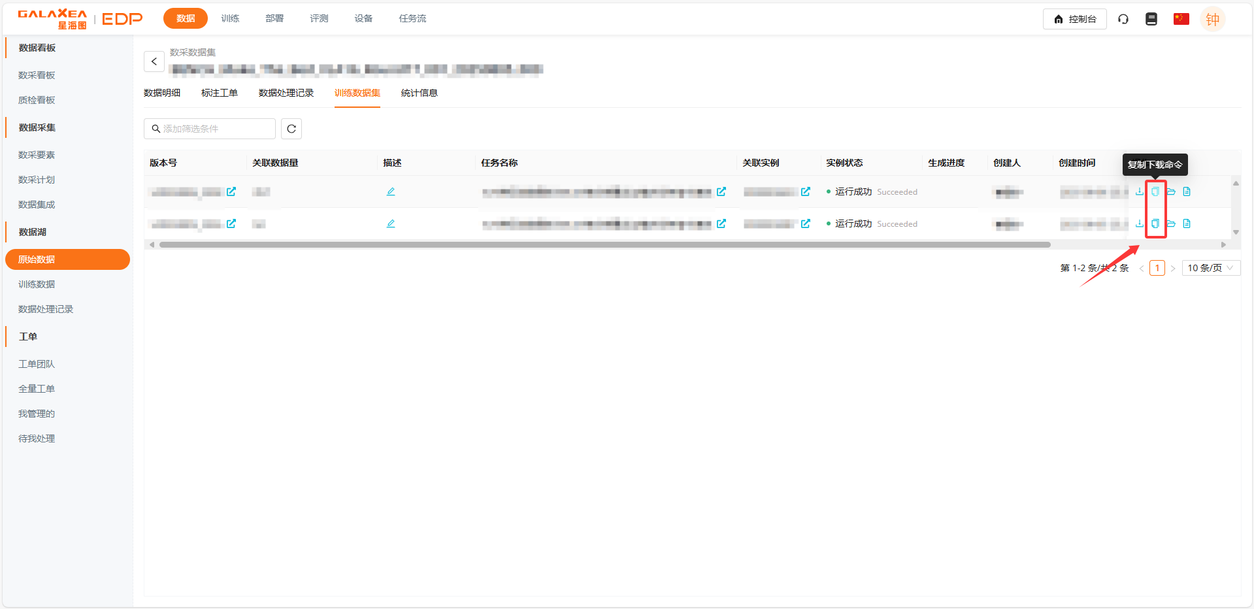Open the folder icon in the second row
Image resolution: width=1254 pixels, height=609 pixels.
tap(1171, 223)
